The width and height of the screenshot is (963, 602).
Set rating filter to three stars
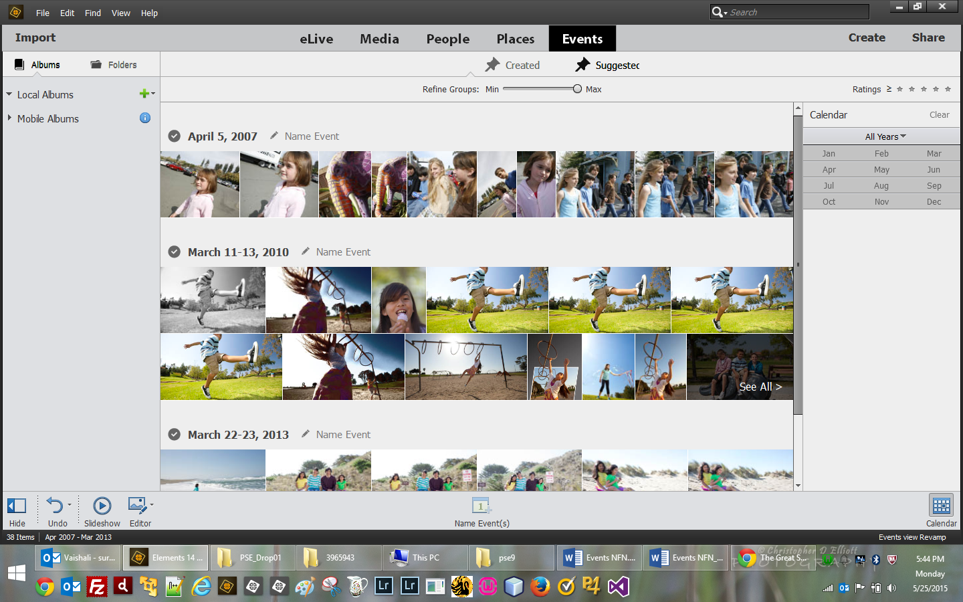(x=924, y=89)
